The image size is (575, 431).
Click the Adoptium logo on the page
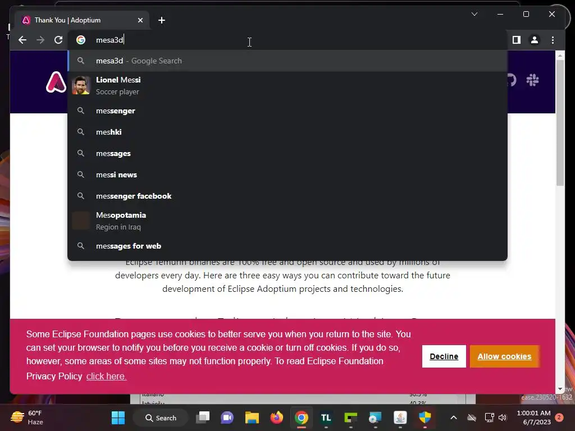point(56,82)
